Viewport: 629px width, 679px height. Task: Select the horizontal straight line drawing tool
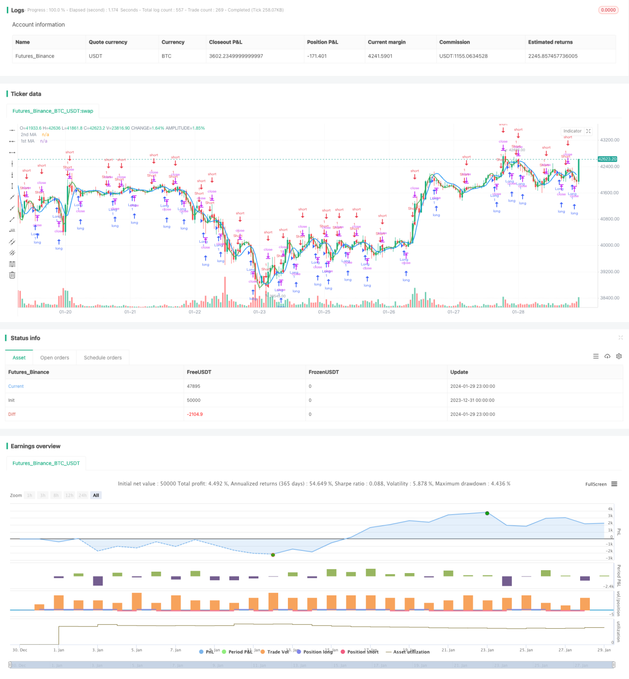12,130
